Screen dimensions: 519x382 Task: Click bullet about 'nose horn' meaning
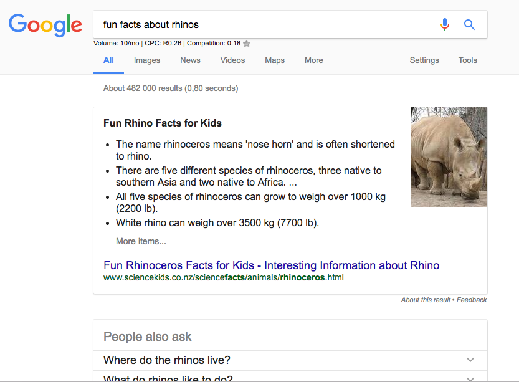coord(255,150)
